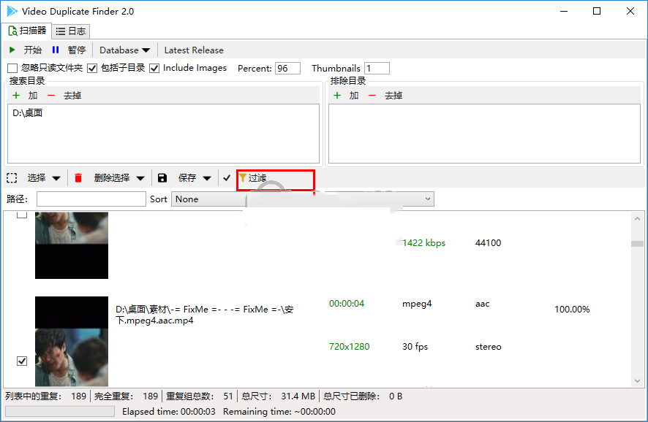Click 去掉 in the exclude directories panel
648x422 pixels.
(393, 96)
